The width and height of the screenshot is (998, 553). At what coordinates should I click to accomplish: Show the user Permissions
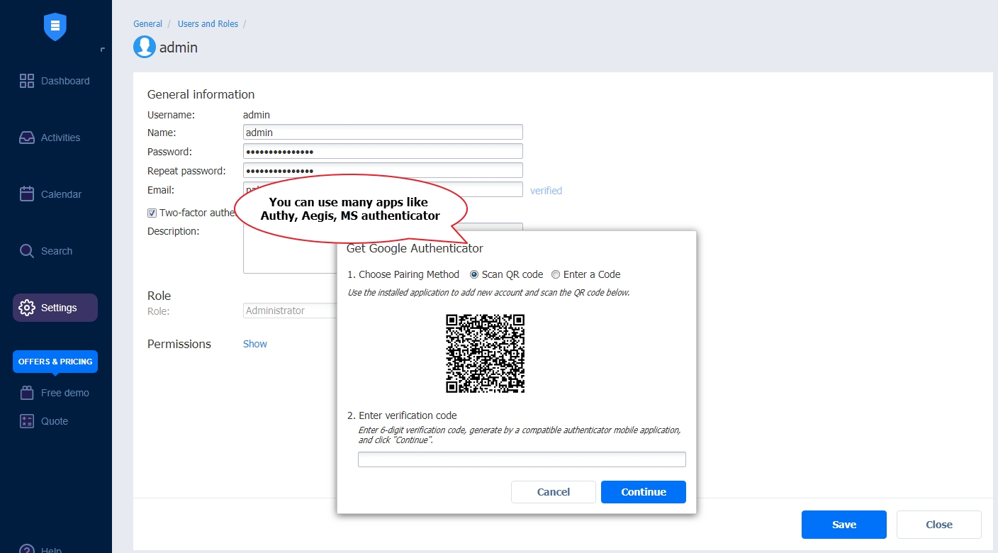(x=254, y=344)
